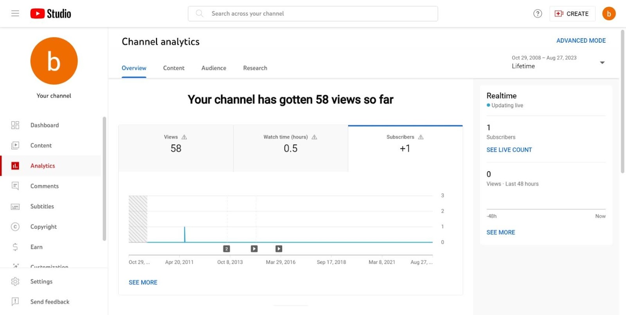Select the Views metric card
Screen dimensions: 626x315
(x=176, y=148)
